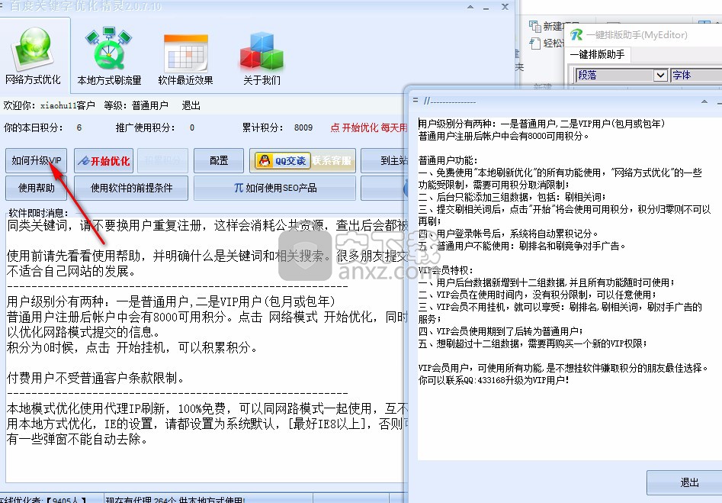Click the 到主站 button
The image size is (722, 503).
[384, 160]
